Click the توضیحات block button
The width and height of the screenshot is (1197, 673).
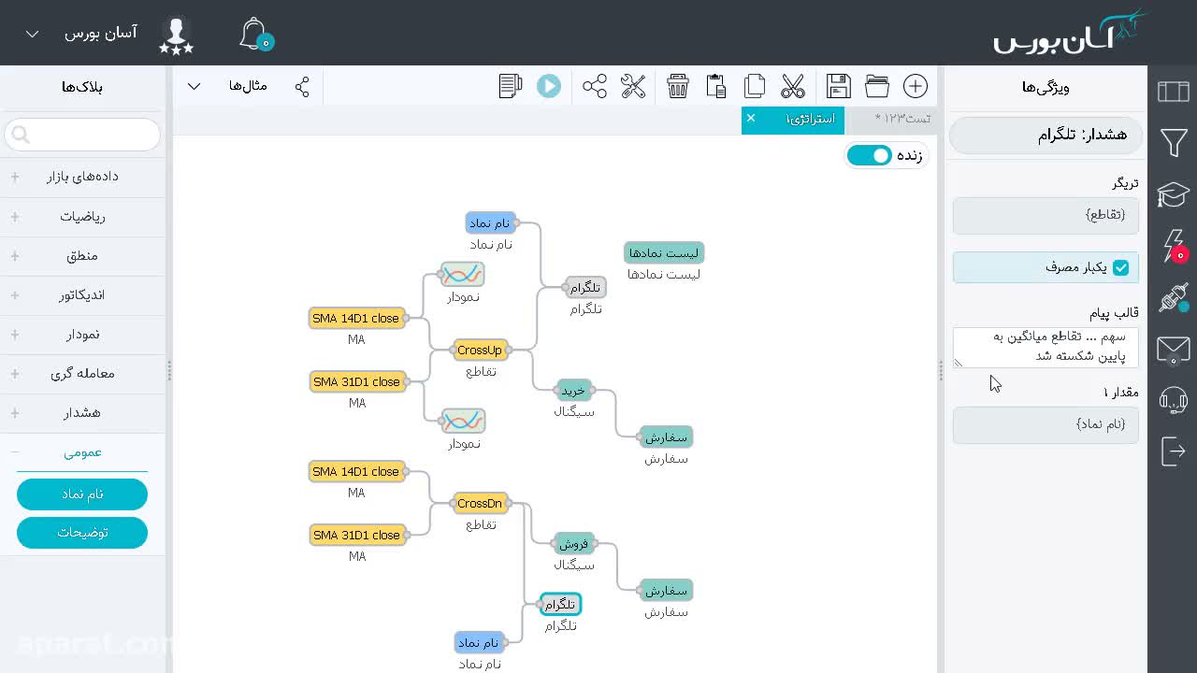[82, 533]
